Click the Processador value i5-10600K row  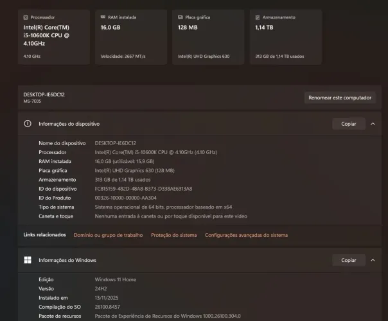(156, 152)
